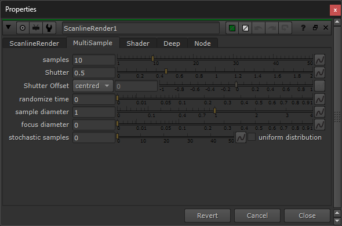This screenshot has height=226, width=342.
Task: Click the green node color swatch
Action: point(232,28)
